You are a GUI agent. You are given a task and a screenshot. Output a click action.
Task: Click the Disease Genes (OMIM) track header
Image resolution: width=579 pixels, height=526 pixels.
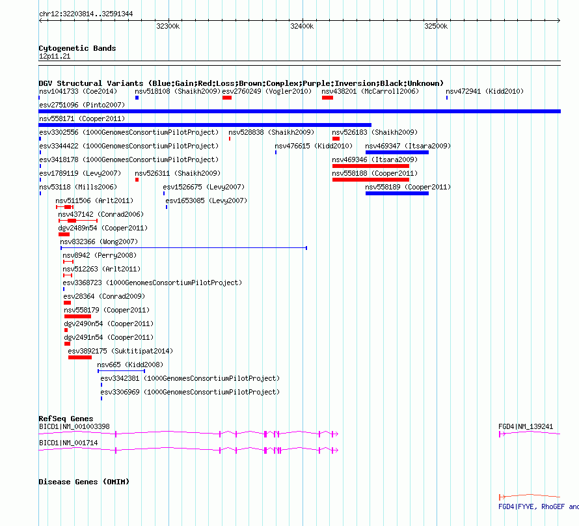tap(84, 482)
